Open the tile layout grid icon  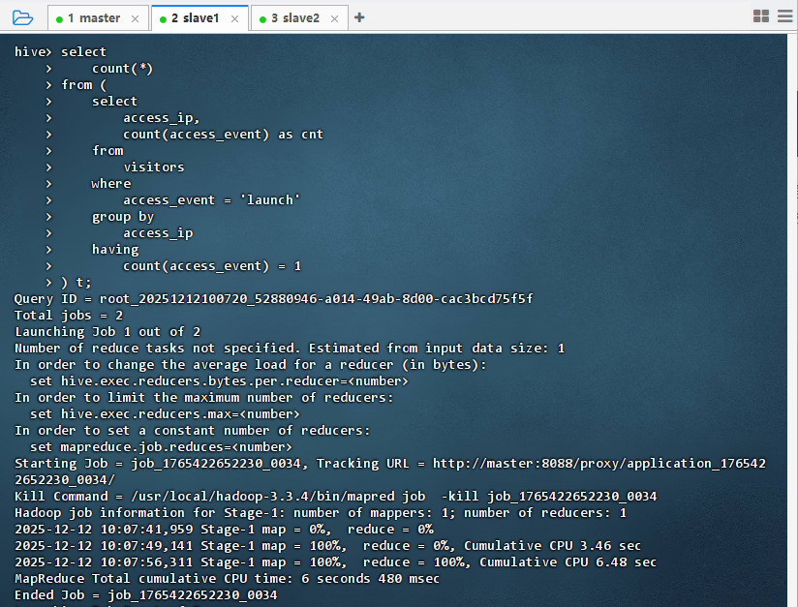761,16
